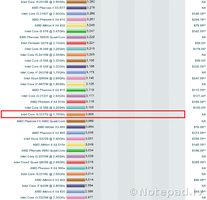
Task: Open the AMD Phenom II X3 B77 link
Action: click(x=48, y=8)
